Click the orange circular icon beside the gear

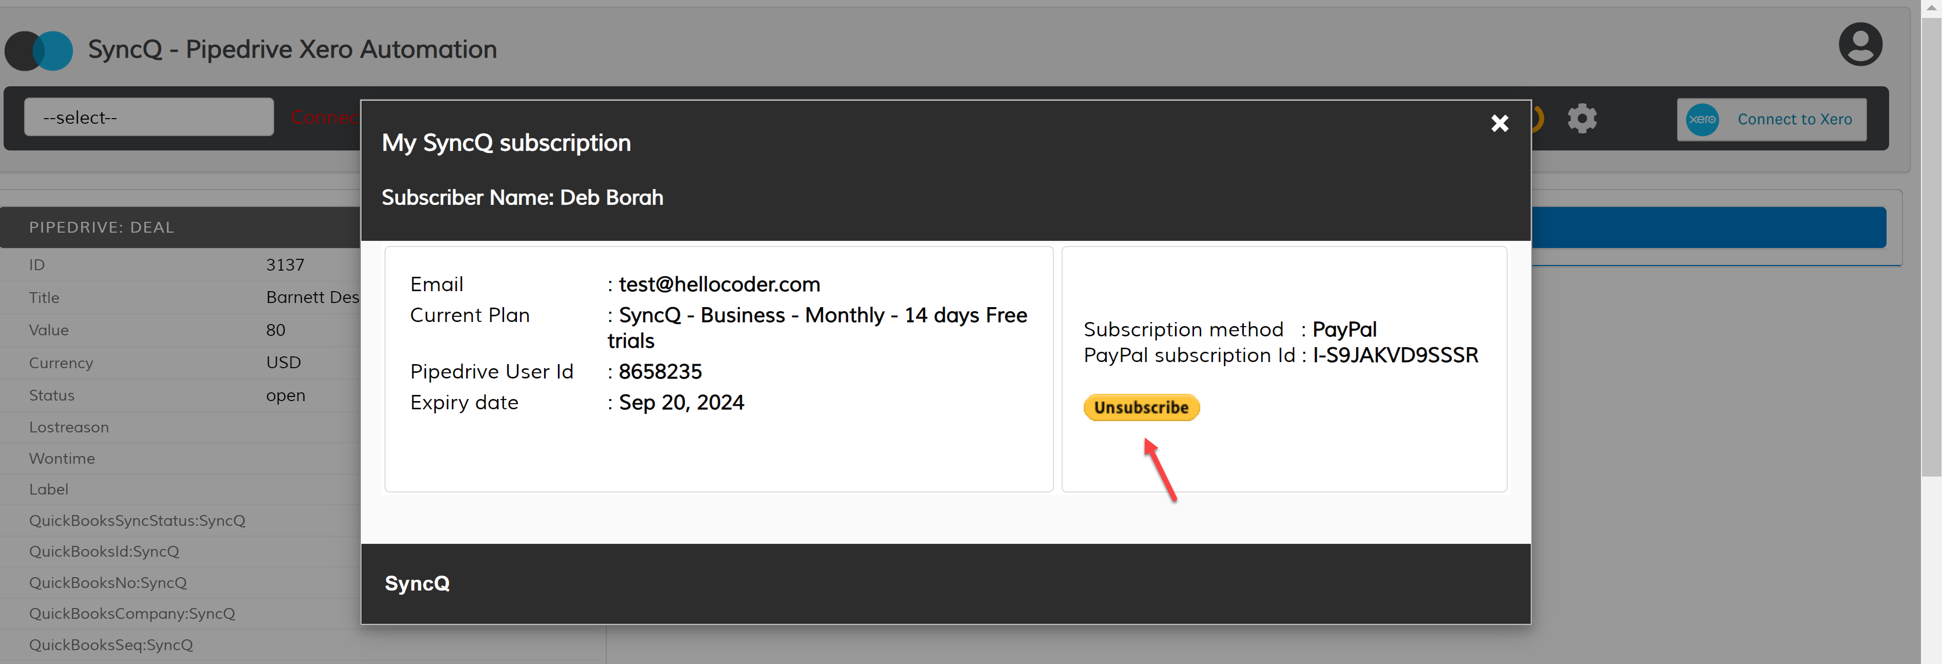[x=1539, y=119]
